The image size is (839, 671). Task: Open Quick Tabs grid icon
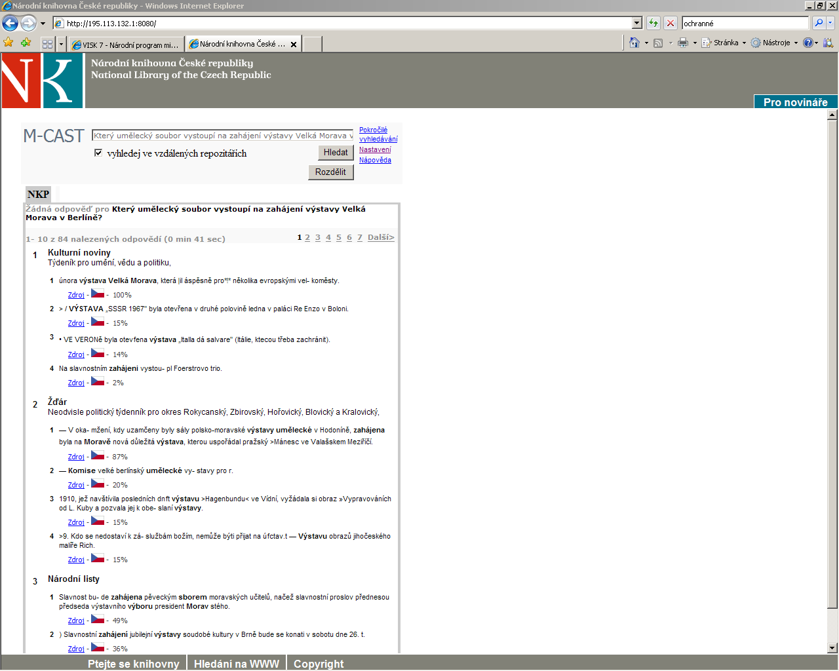(47, 44)
